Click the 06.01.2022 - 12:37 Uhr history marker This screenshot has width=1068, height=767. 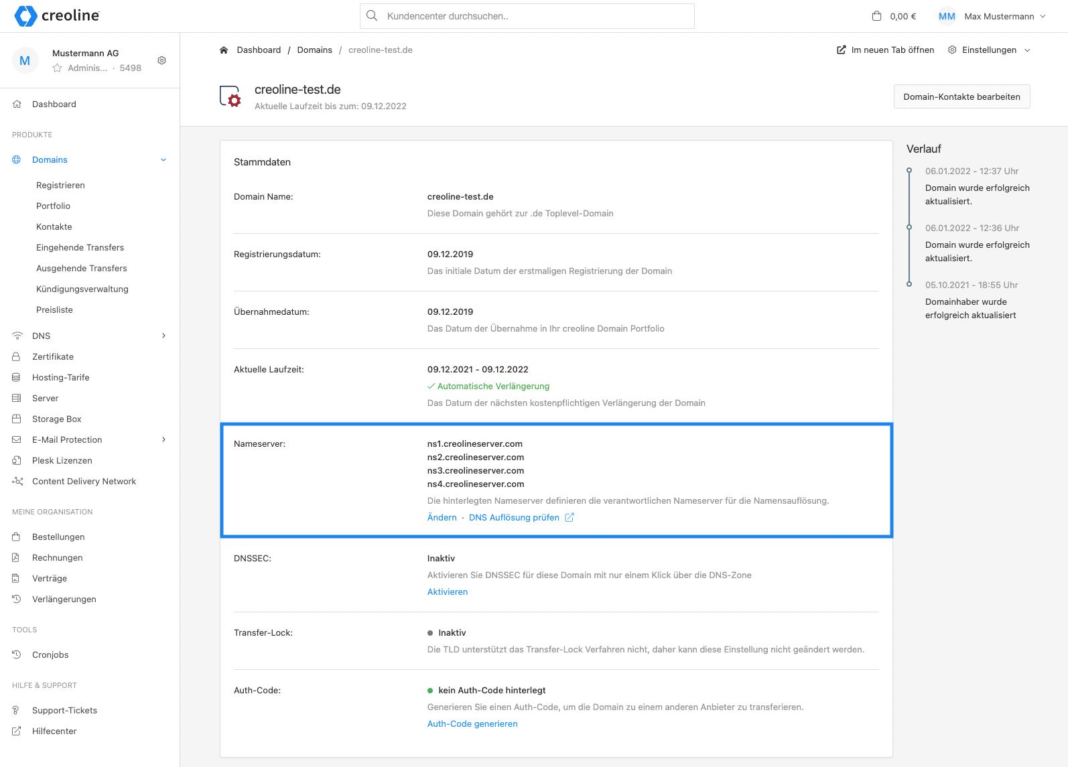pyautogui.click(x=909, y=170)
